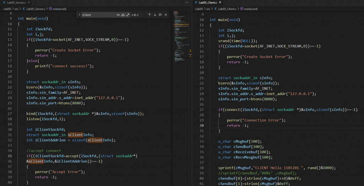Expand replace field with find widget chevron
The height and width of the screenshot is (186, 364).
point(79,15)
